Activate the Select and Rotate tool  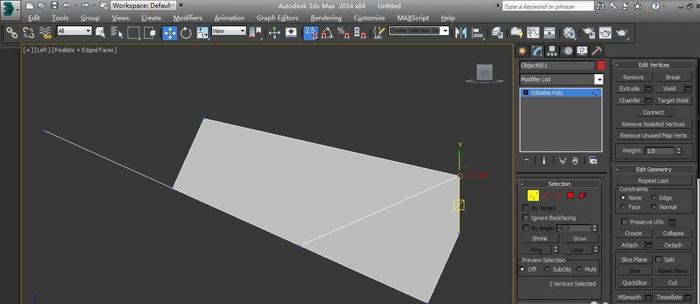point(186,32)
